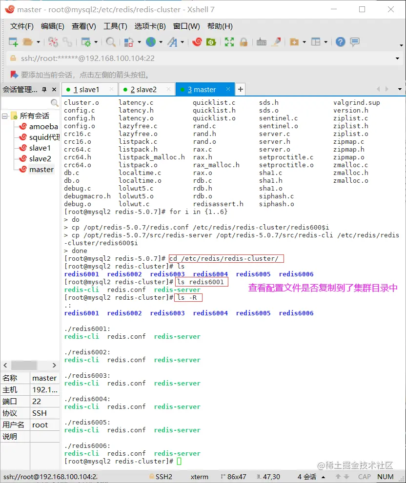
Task: Open the 查看(V) menu
Action: (x=84, y=26)
